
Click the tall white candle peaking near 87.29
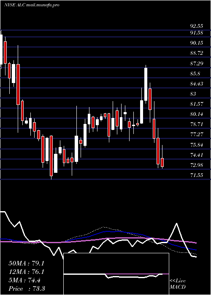click(x=146, y=84)
